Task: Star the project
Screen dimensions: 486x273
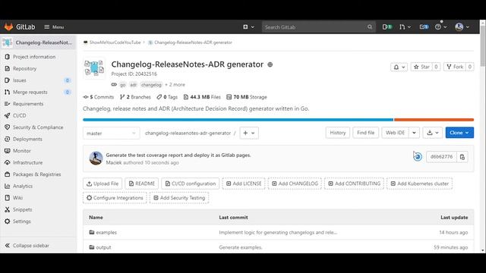Action: click(x=421, y=67)
